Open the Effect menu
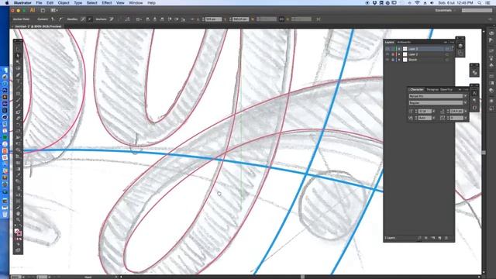496x279 pixels. [x=107, y=2]
